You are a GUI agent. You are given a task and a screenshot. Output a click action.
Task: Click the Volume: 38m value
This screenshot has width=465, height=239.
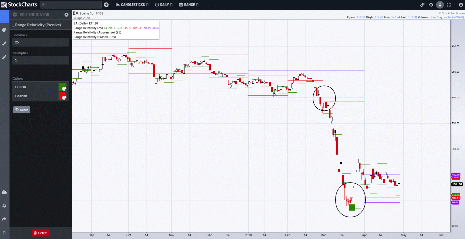(427, 17)
